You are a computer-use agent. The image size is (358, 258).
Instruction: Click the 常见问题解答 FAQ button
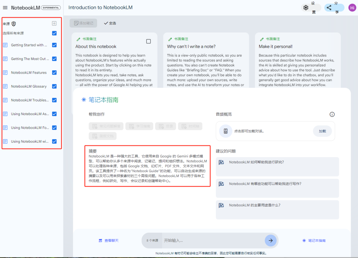point(106,126)
